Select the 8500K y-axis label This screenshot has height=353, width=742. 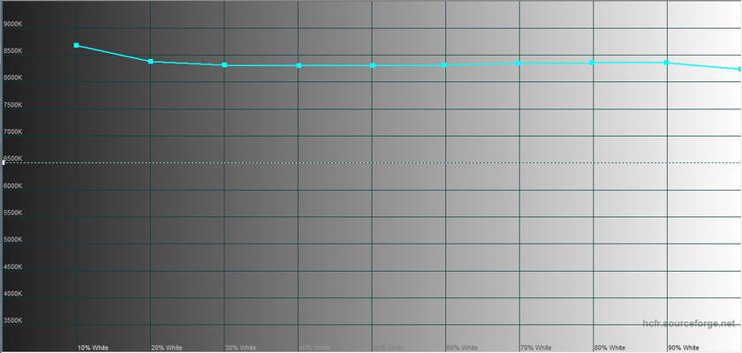tap(13, 51)
